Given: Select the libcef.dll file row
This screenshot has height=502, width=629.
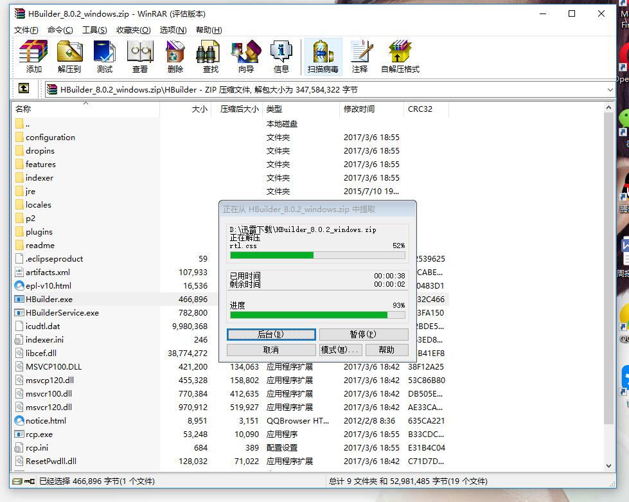Looking at the screenshot, I should [230, 353].
